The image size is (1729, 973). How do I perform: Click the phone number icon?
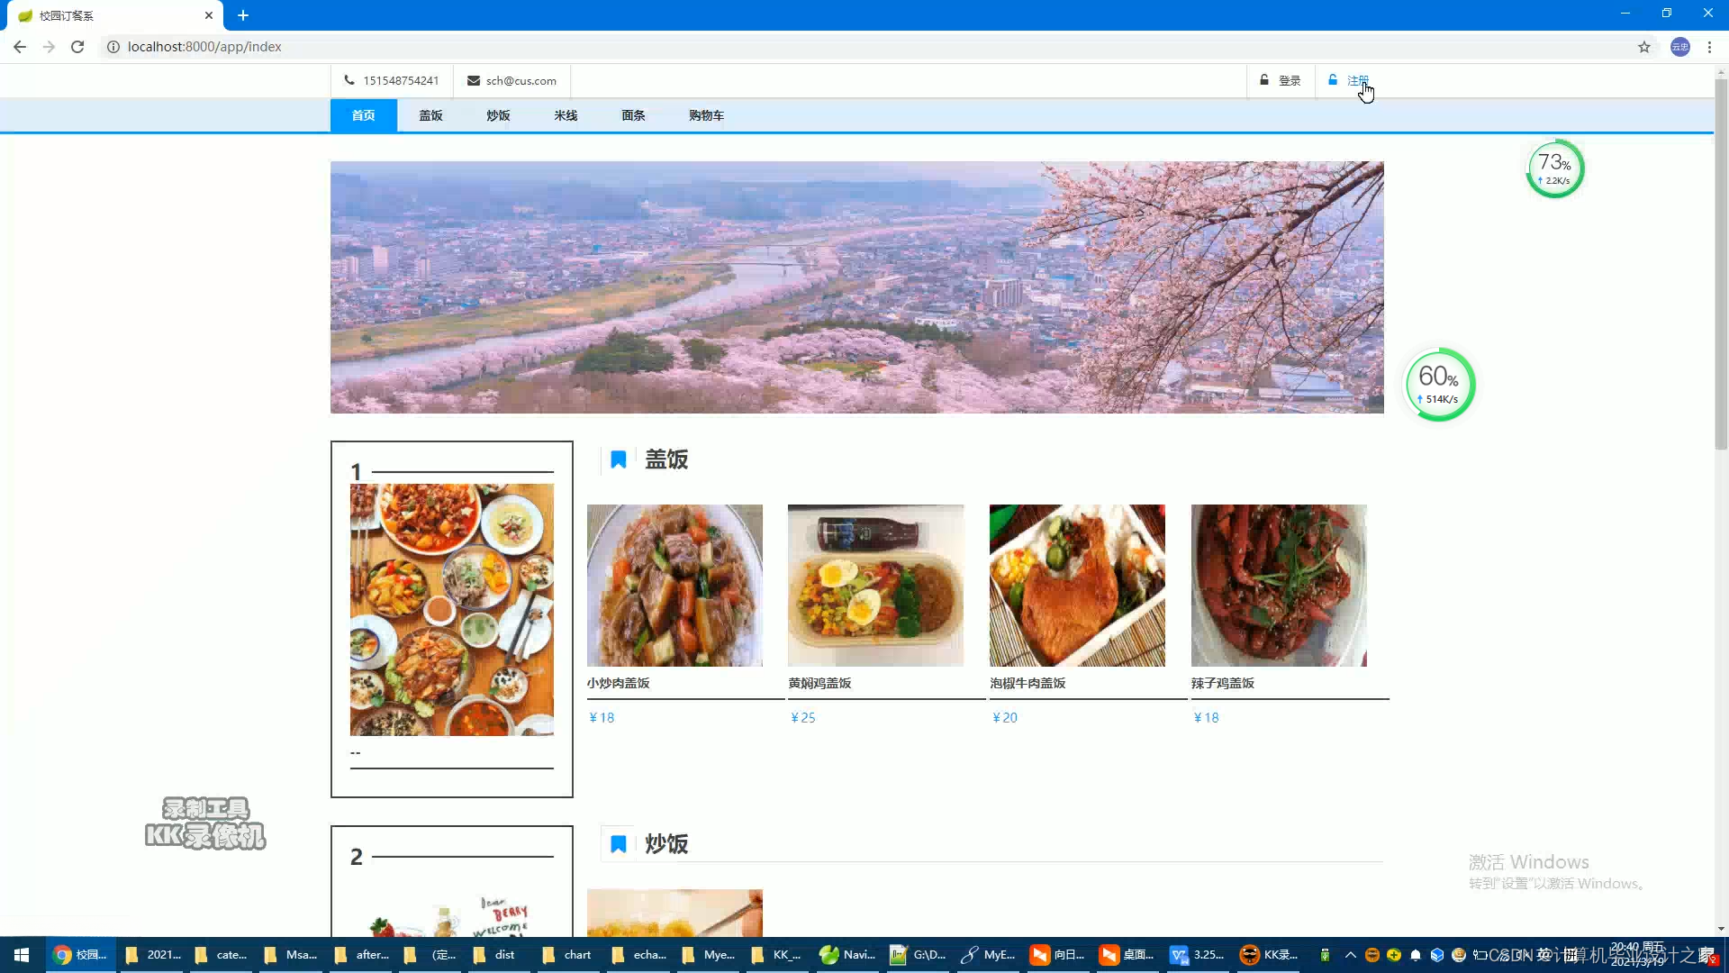click(349, 80)
